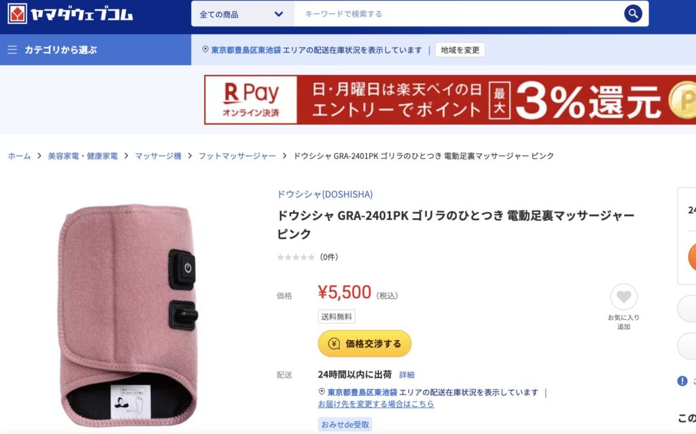The height and width of the screenshot is (434, 696).
Task: Open the 全ての商品 category dropdown
Action: 243,14
